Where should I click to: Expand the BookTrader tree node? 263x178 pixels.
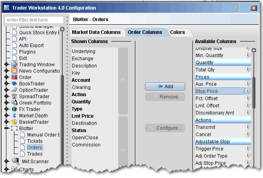coord(7,83)
